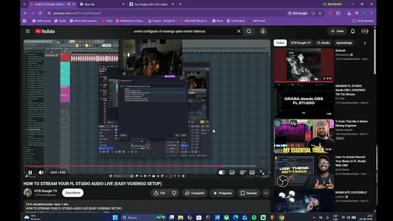Open the My Essential Tools video thumbnail
The image size is (393, 221).
tap(304, 136)
